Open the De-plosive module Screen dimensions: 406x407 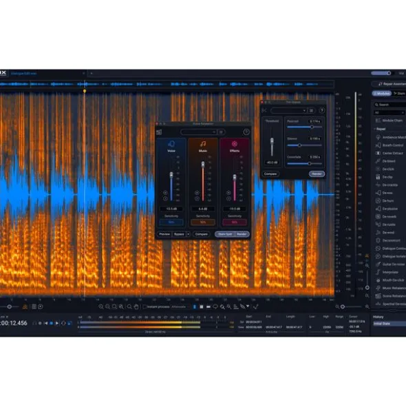[x=387, y=209]
